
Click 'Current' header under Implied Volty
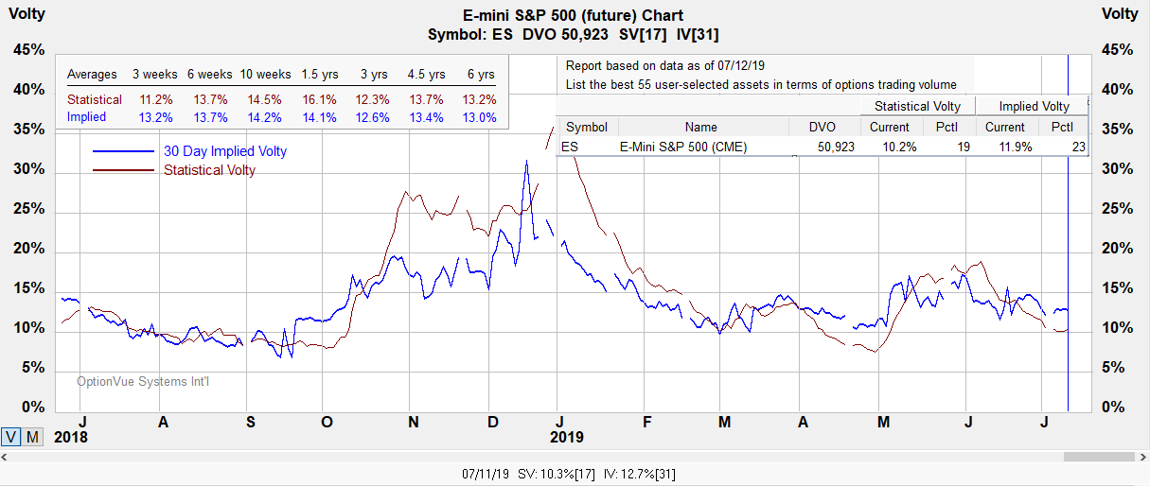(1005, 127)
